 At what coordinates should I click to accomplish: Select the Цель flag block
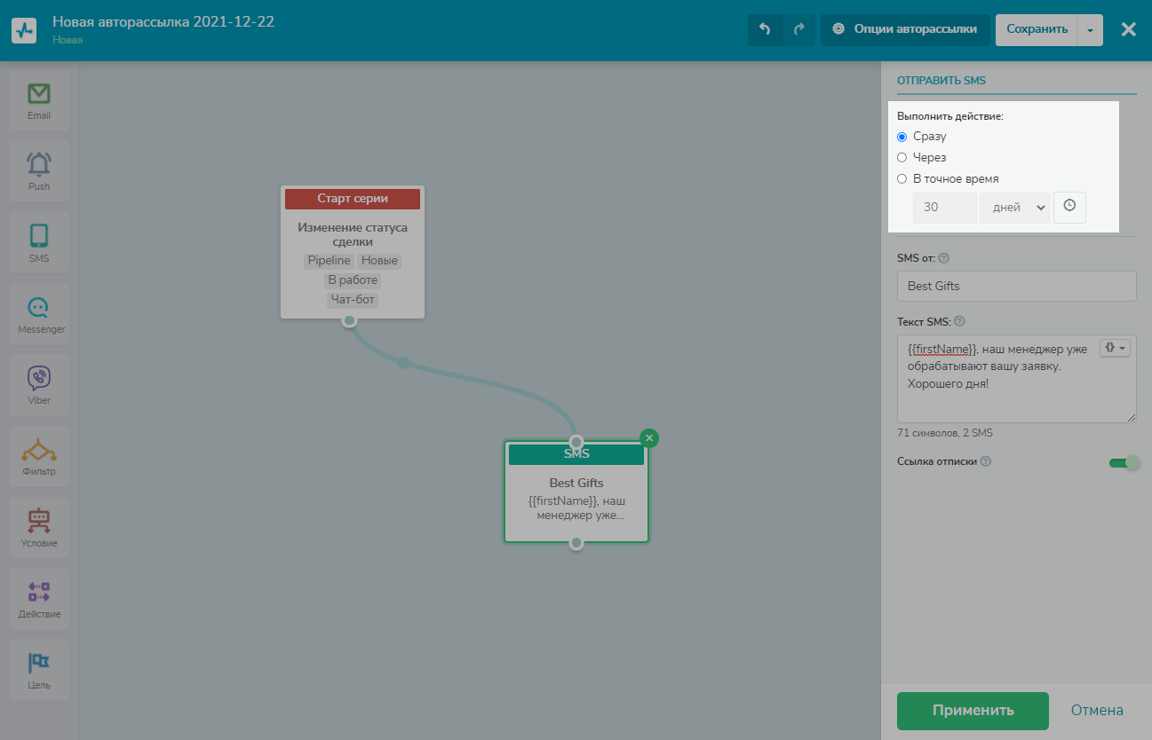(x=38, y=670)
